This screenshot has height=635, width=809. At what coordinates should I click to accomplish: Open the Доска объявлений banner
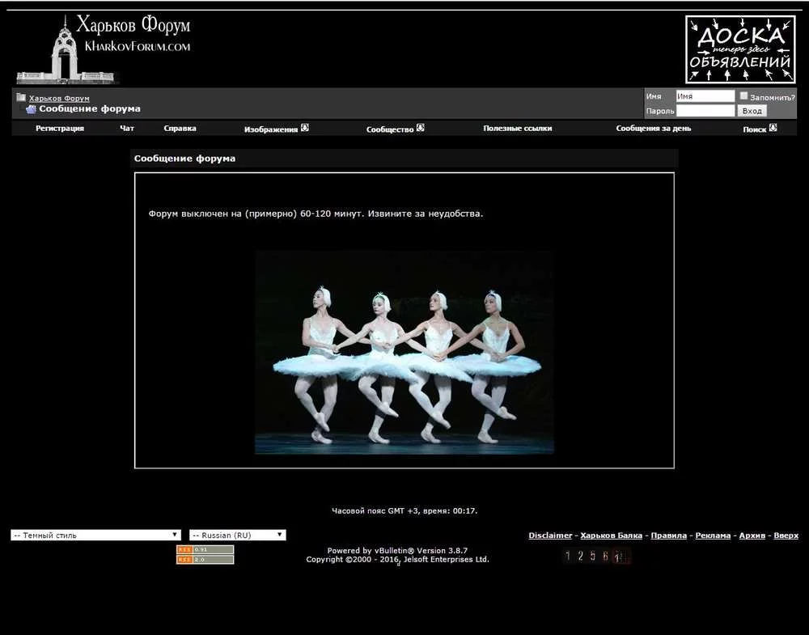click(740, 49)
